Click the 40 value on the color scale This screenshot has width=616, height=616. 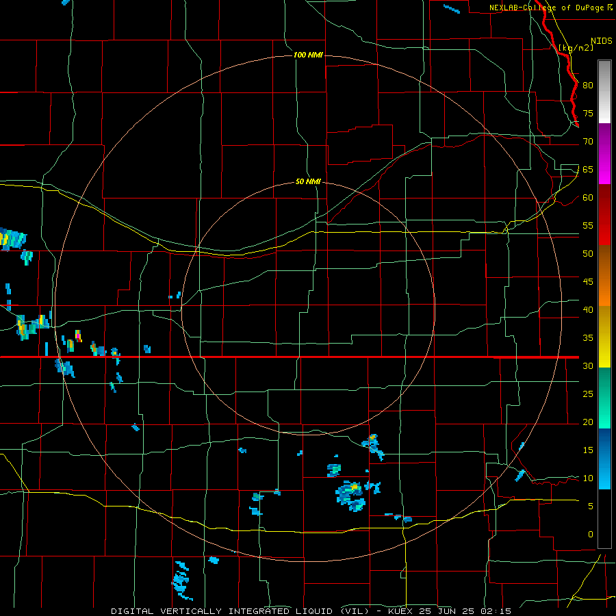click(588, 310)
